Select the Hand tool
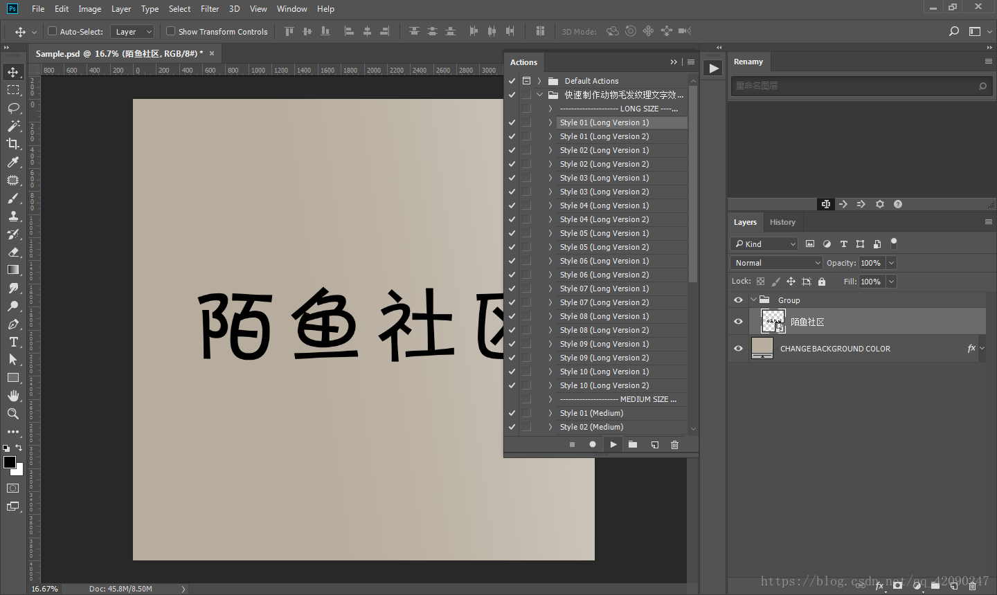 click(13, 396)
